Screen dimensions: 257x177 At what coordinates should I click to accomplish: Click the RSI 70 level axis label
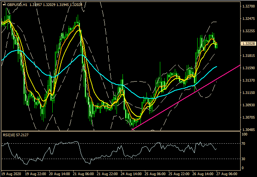click(x=243, y=144)
